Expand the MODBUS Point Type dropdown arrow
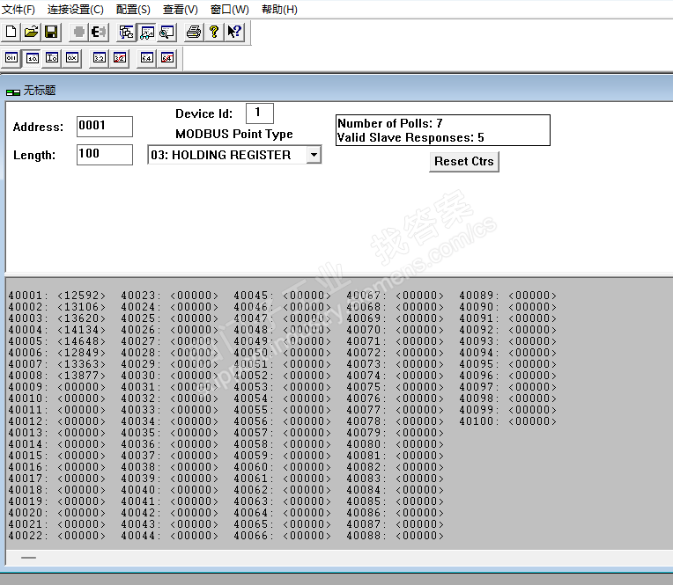Viewport: 673px width, 585px height. coord(314,155)
